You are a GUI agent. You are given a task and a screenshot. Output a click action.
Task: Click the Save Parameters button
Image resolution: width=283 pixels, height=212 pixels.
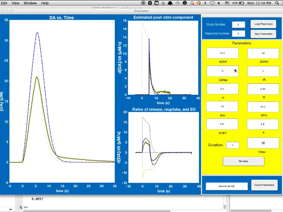(x=263, y=34)
